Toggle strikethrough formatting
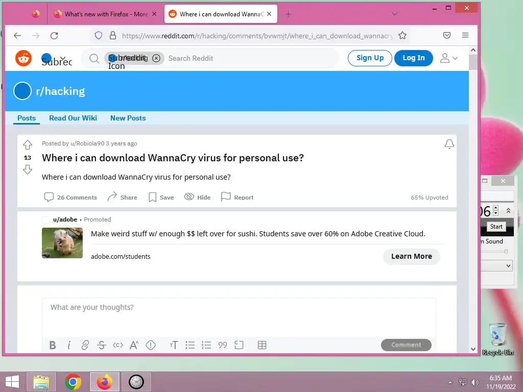Image resolution: width=523 pixels, height=392 pixels. click(x=102, y=345)
